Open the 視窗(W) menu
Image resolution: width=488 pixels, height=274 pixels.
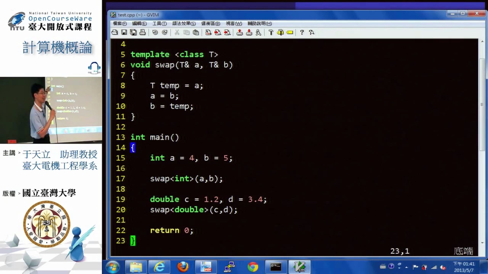point(234,24)
